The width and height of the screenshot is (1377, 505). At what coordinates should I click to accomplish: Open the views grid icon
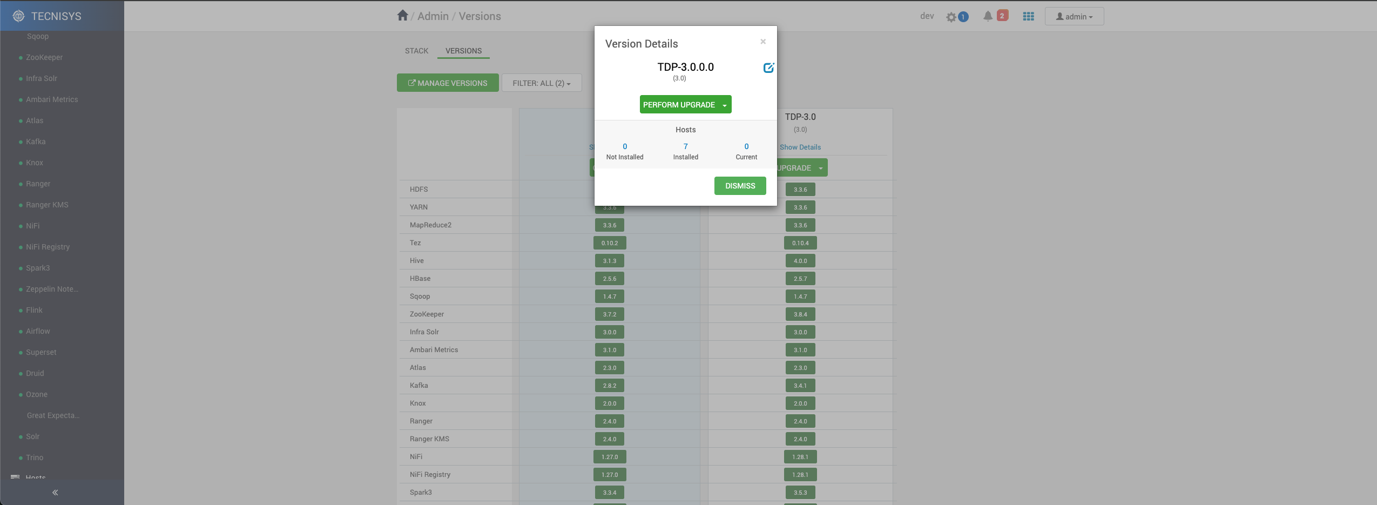(x=1028, y=17)
